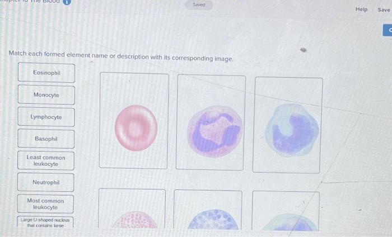Click the info icon beside chapter title
The image size is (392, 237).
click(67, 2)
